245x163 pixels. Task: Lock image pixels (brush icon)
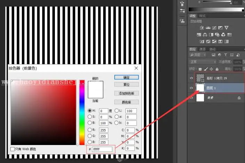[x=206, y=69]
